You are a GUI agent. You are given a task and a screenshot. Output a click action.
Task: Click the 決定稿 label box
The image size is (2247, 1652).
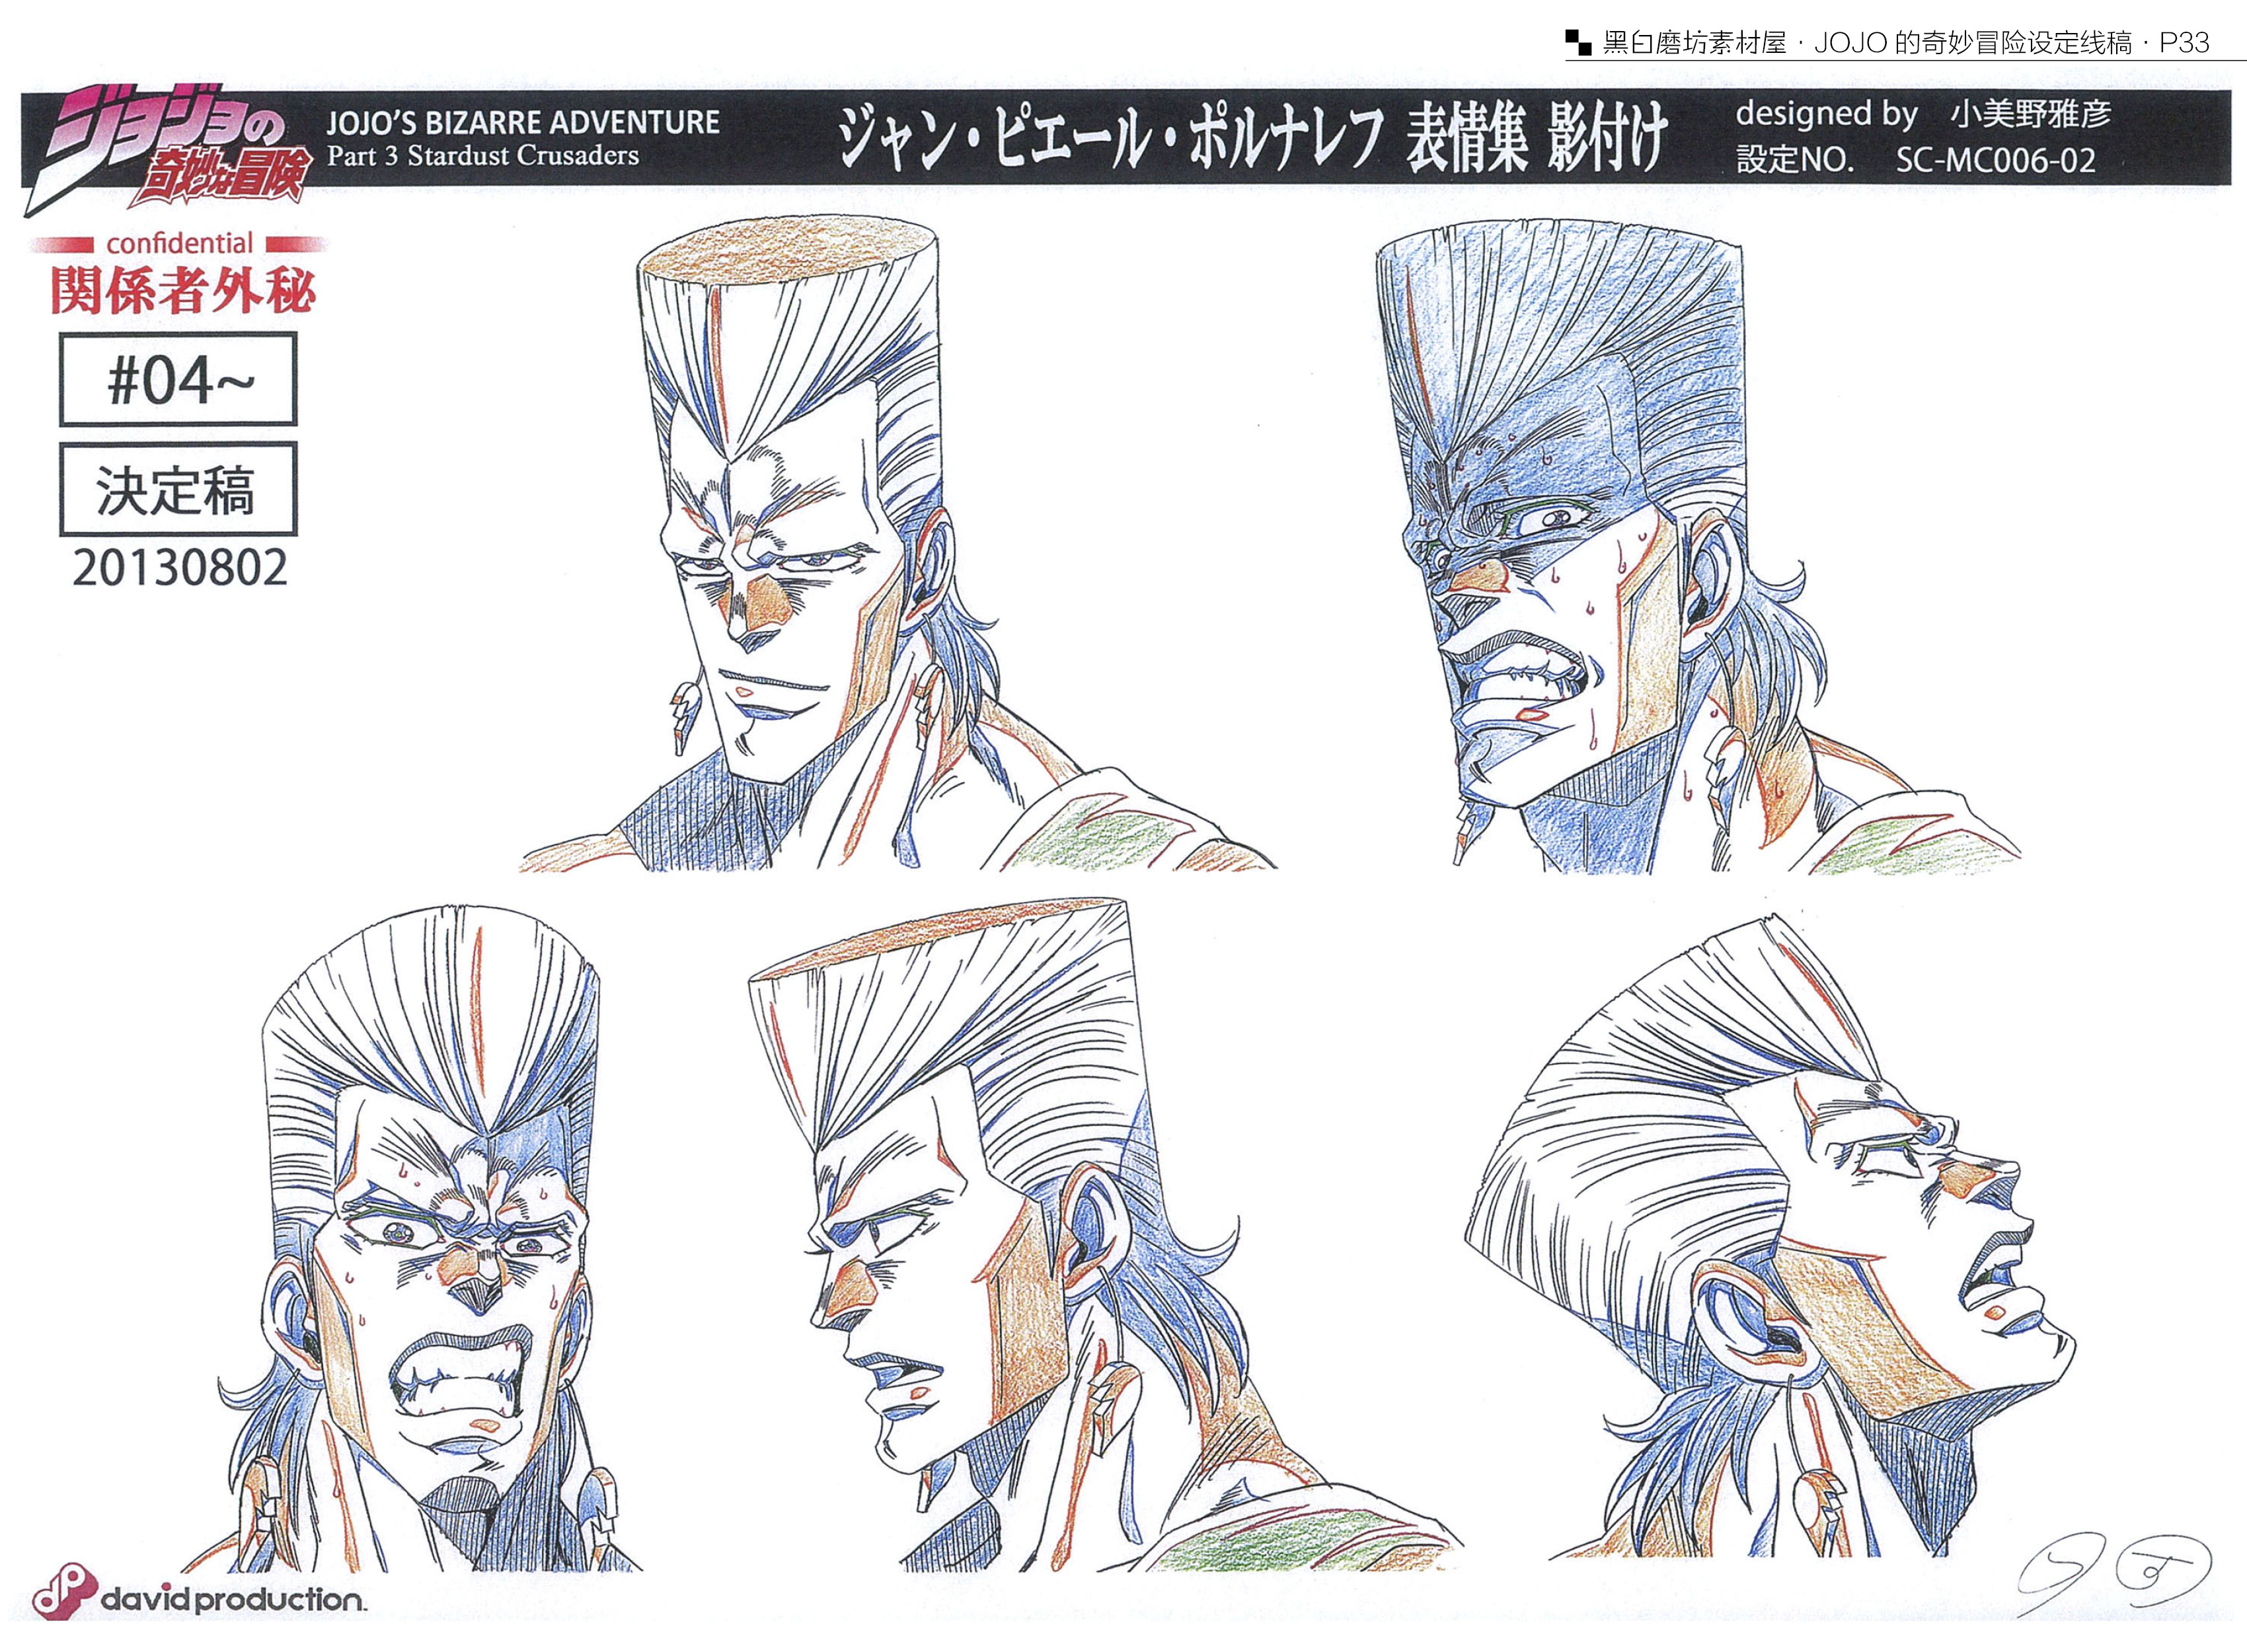coord(178,490)
